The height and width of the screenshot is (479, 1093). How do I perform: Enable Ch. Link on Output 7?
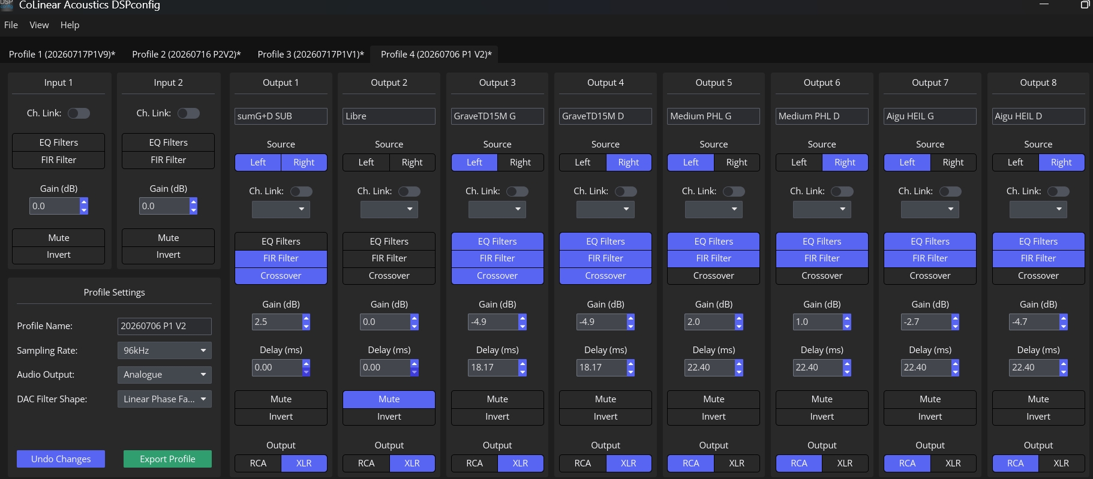pos(950,191)
